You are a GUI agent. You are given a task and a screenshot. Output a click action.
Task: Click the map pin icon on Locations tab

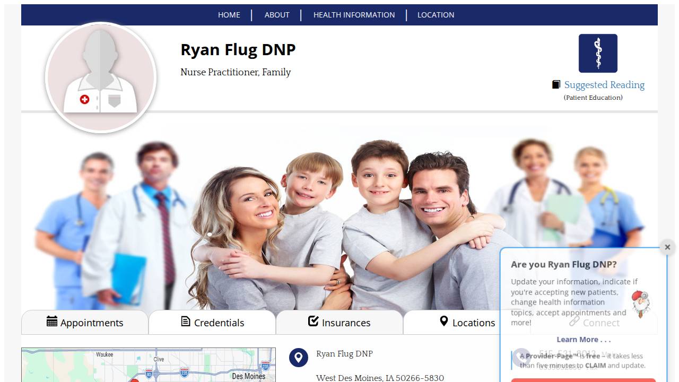pyautogui.click(x=444, y=321)
